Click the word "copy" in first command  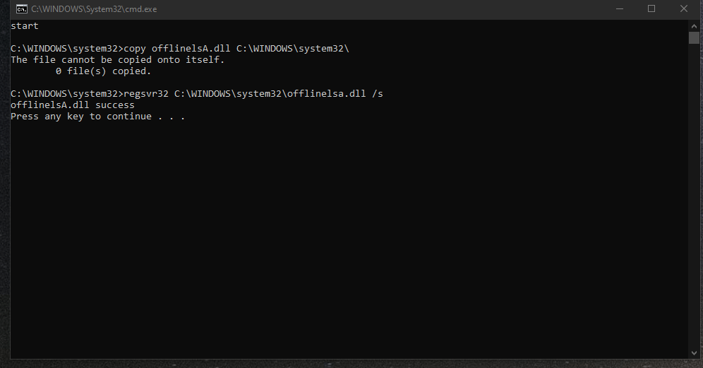click(x=135, y=49)
